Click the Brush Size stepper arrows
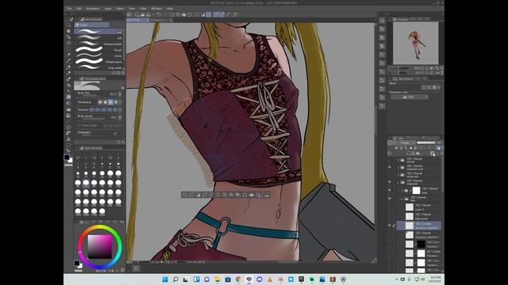Screen dimensions: 508x285 coord(120,94)
